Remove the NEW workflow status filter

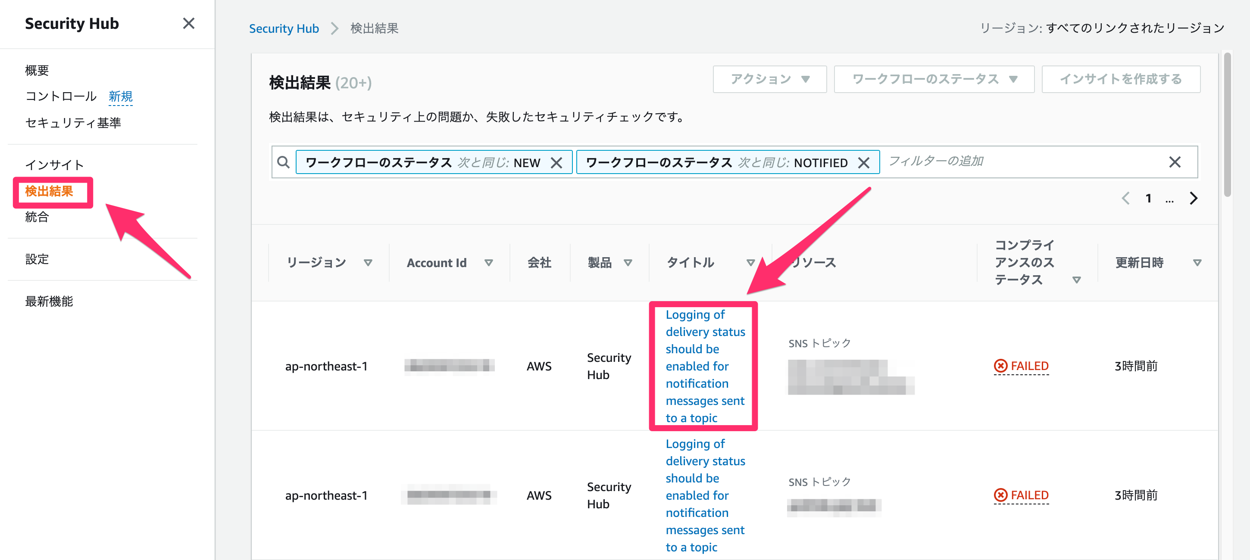click(557, 162)
